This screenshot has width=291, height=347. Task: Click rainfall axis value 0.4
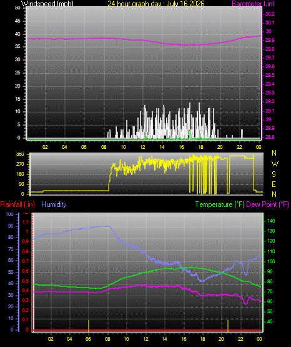[x=26, y=291]
